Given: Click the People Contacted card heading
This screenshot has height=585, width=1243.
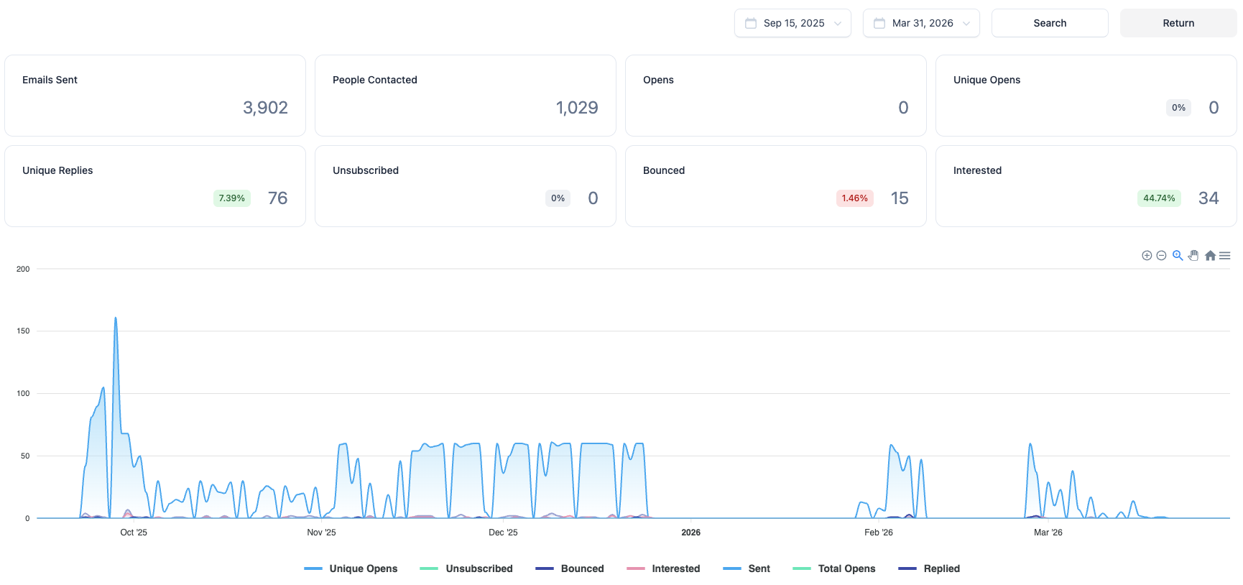Looking at the screenshot, I should click(375, 80).
